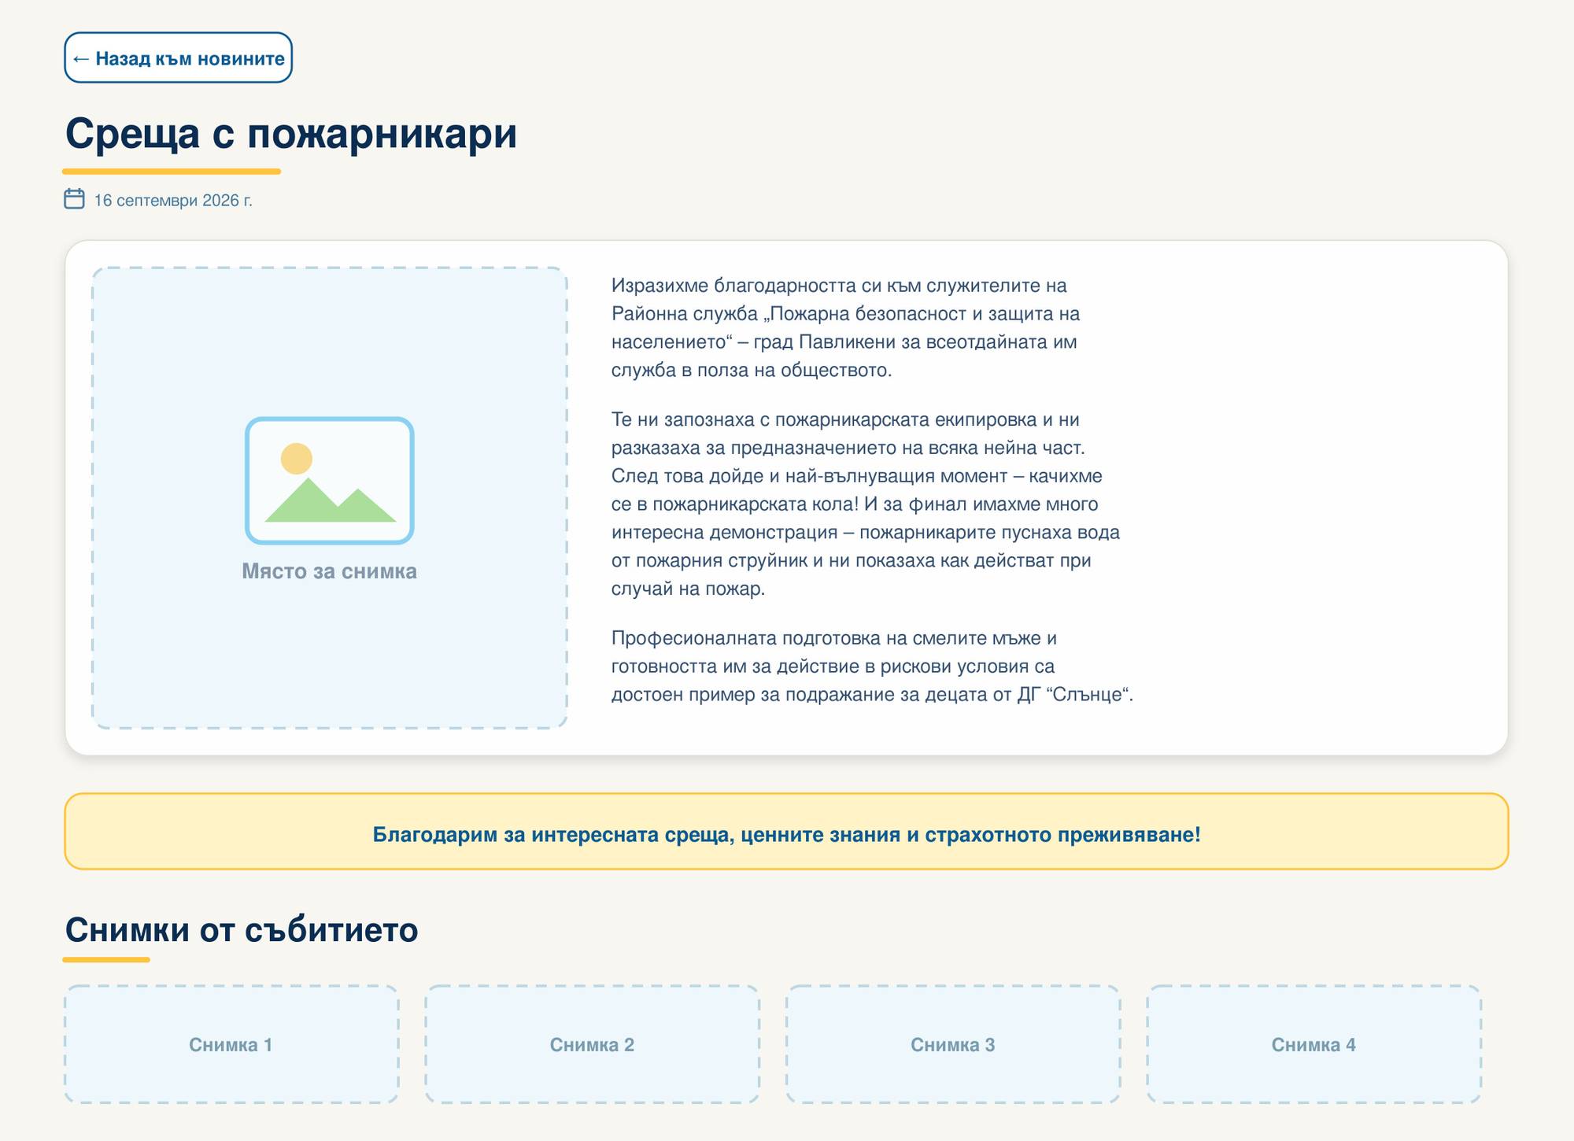The height and width of the screenshot is (1141, 1574).
Task: Click the date '16 септември 2026 г.'
Action: tap(173, 201)
